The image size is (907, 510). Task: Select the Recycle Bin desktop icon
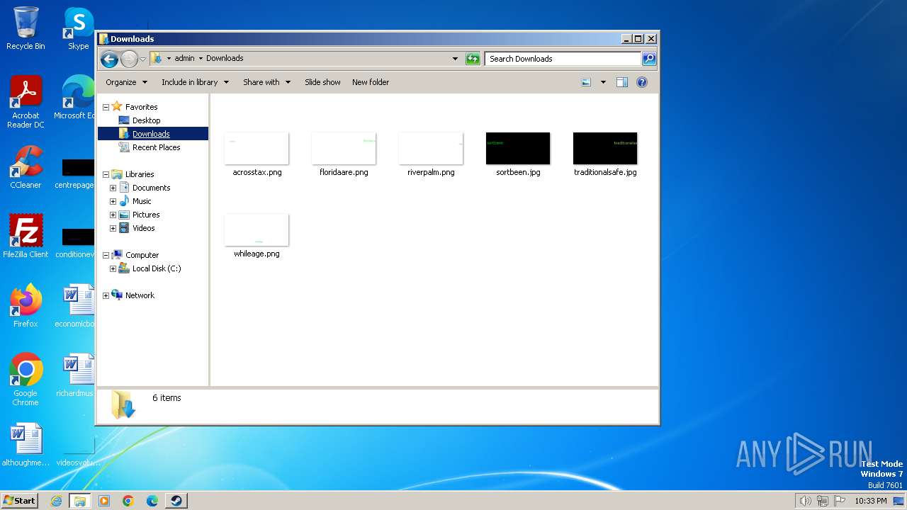tap(26, 28)
